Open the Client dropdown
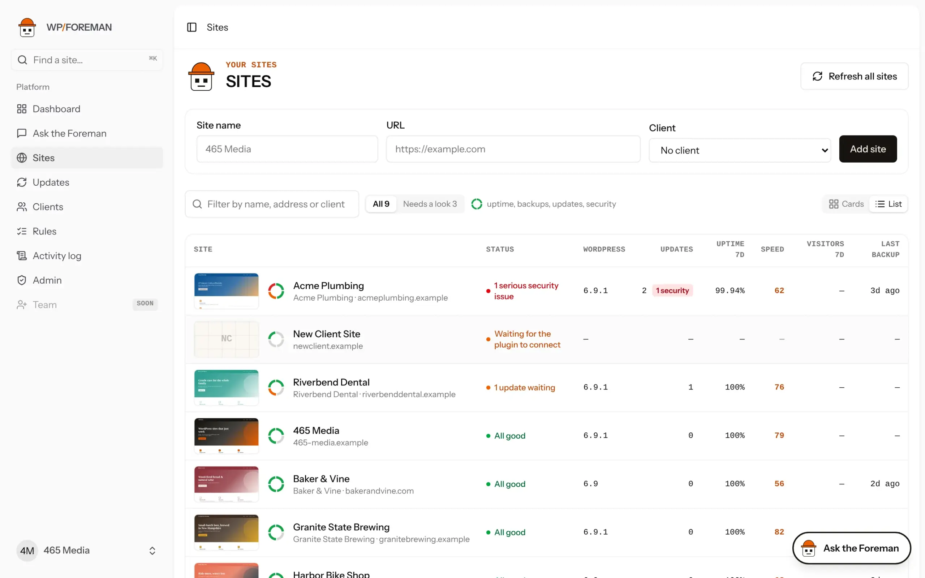 point(740,150)
